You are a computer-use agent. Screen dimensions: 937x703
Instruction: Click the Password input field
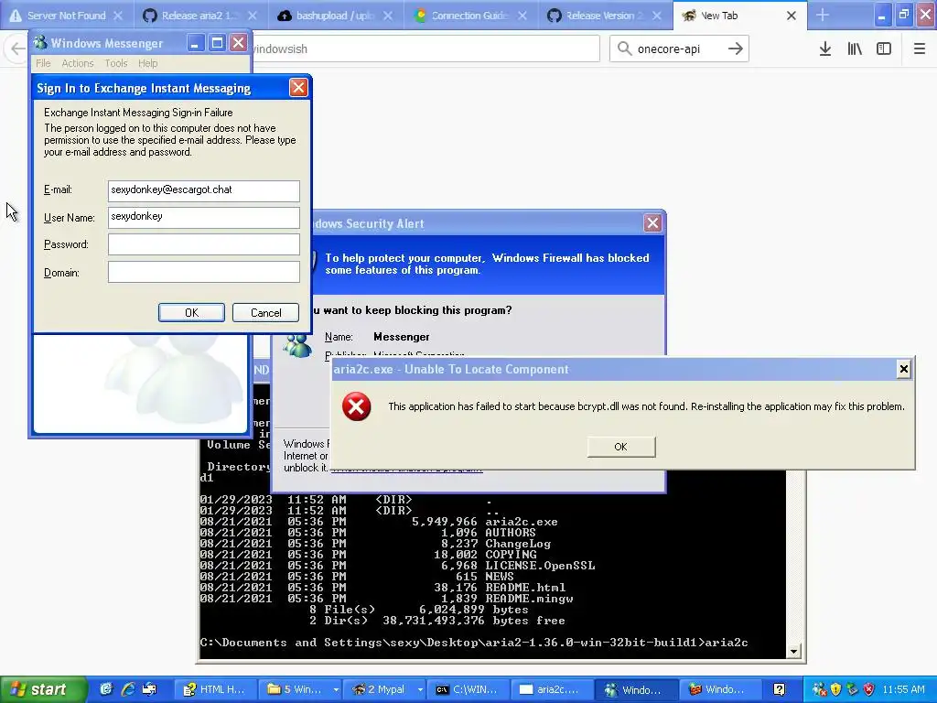(204, 243)
